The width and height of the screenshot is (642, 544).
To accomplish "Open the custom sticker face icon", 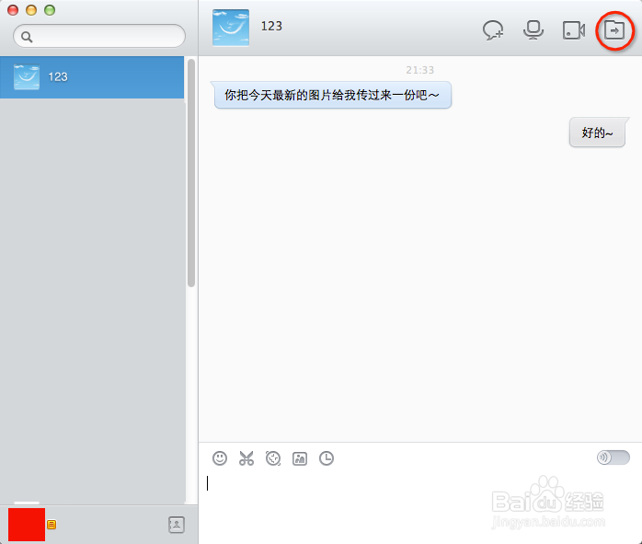I will click(273, 458).
